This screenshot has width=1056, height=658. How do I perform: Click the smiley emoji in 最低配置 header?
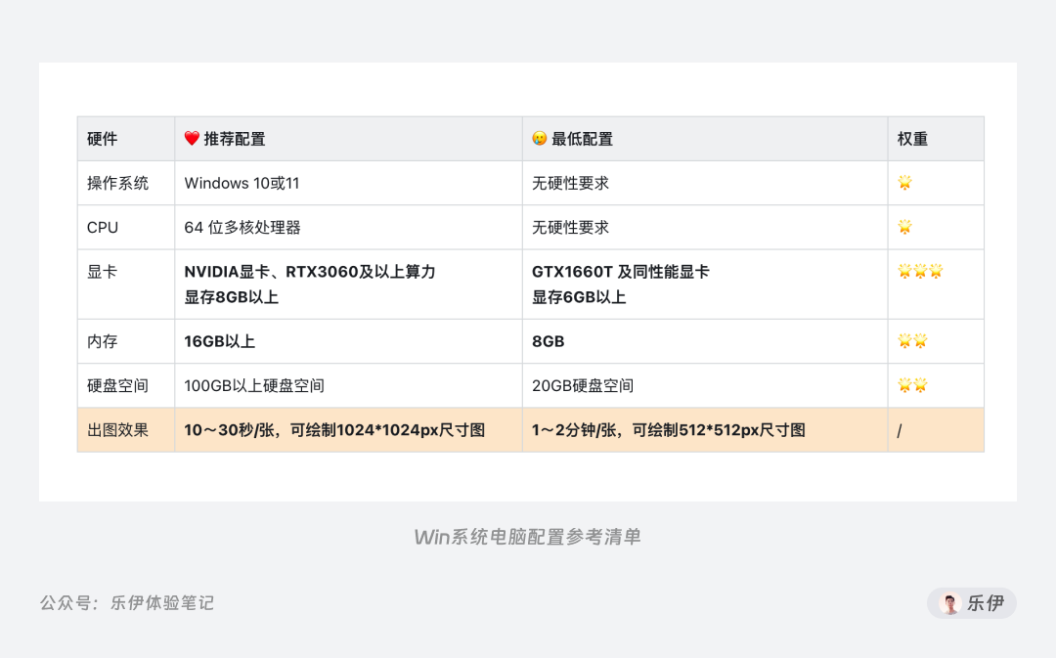click(x=538, y=139)
